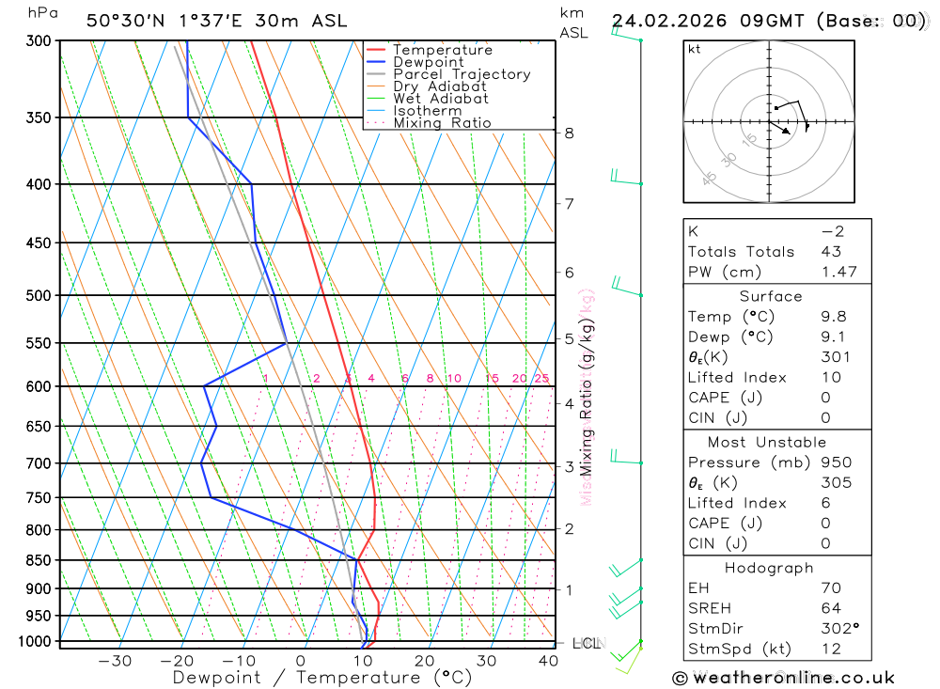Click the surface Temp value 9.8
The height and width of the screenshot is (689, 940).
point(834,317)
